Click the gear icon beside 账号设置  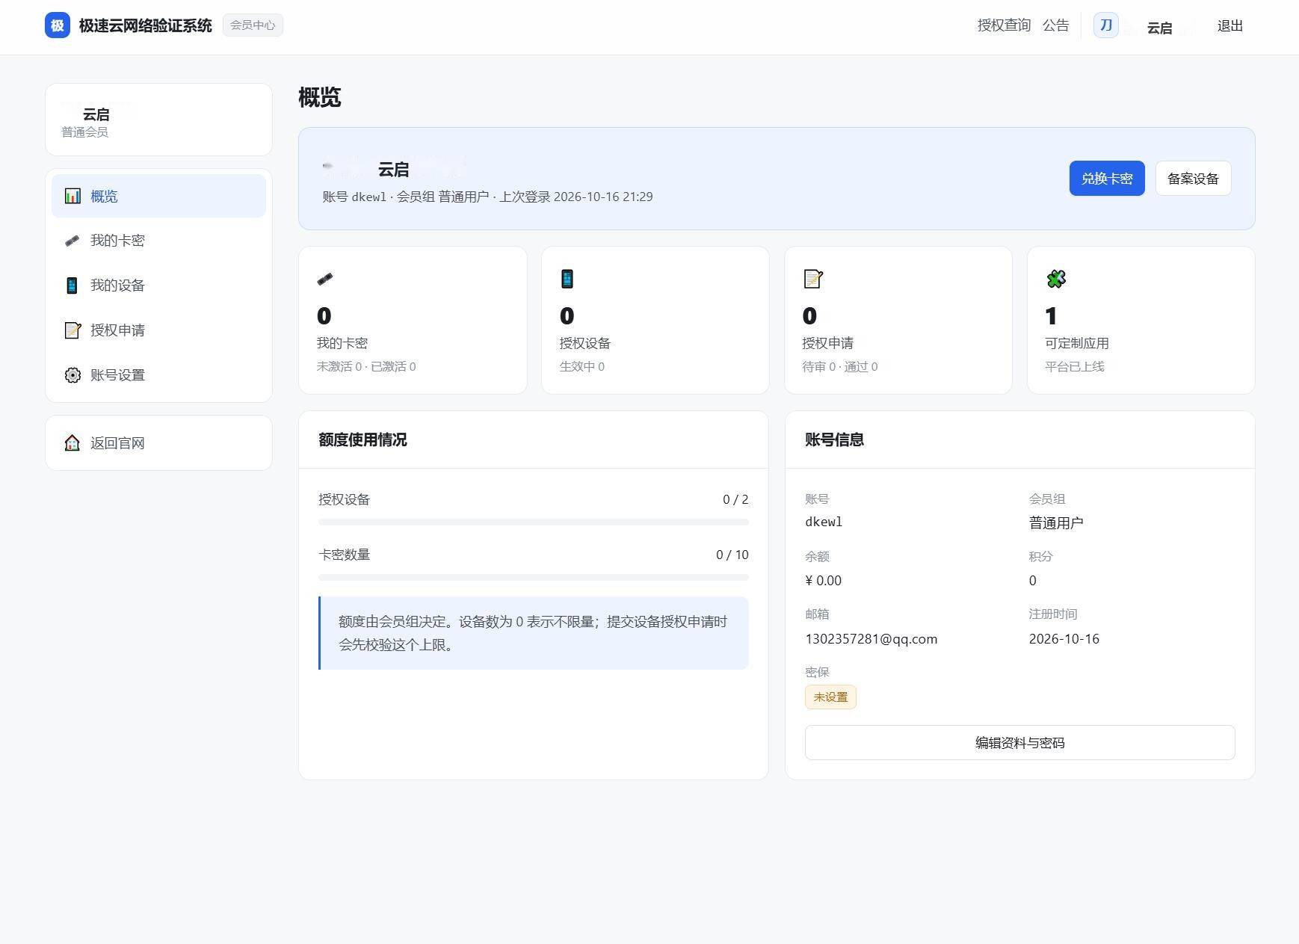[x=72, y=375]
